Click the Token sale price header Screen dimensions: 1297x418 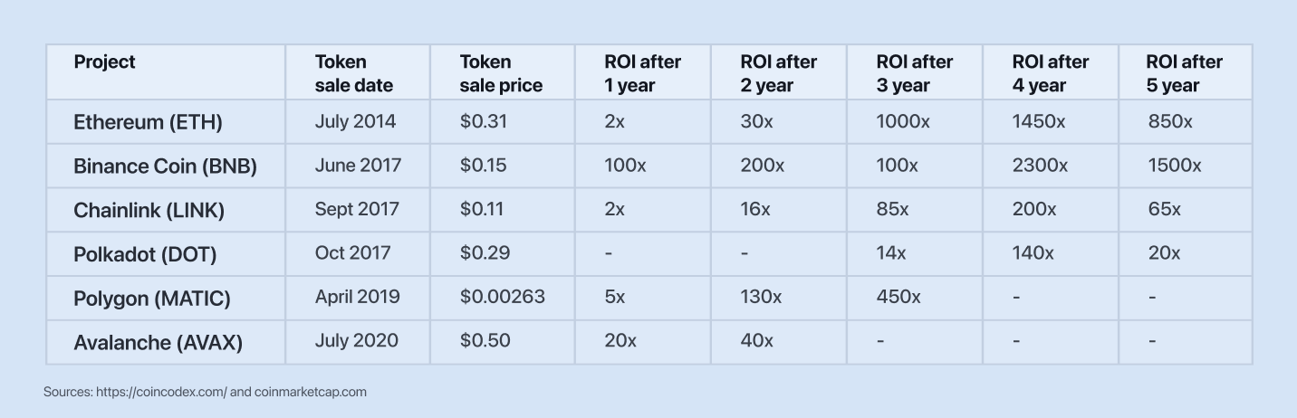pyautogui.click(x=501, y=73)
